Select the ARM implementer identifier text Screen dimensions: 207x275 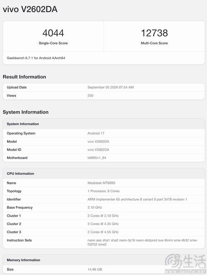[137, 199]
